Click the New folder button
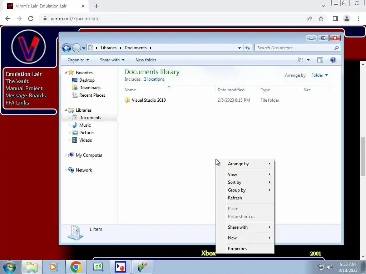 146,60
